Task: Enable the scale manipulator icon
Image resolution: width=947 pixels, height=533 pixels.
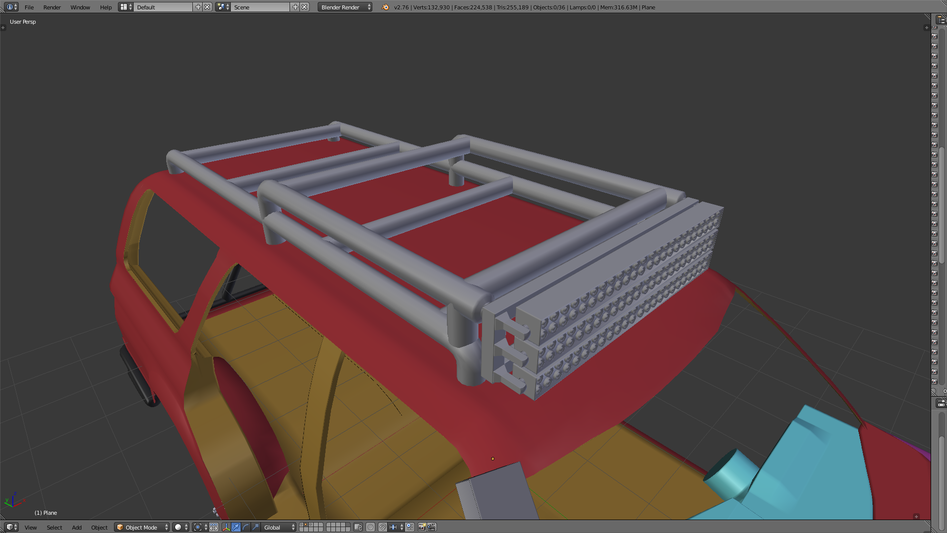Action: coord(255,527)
